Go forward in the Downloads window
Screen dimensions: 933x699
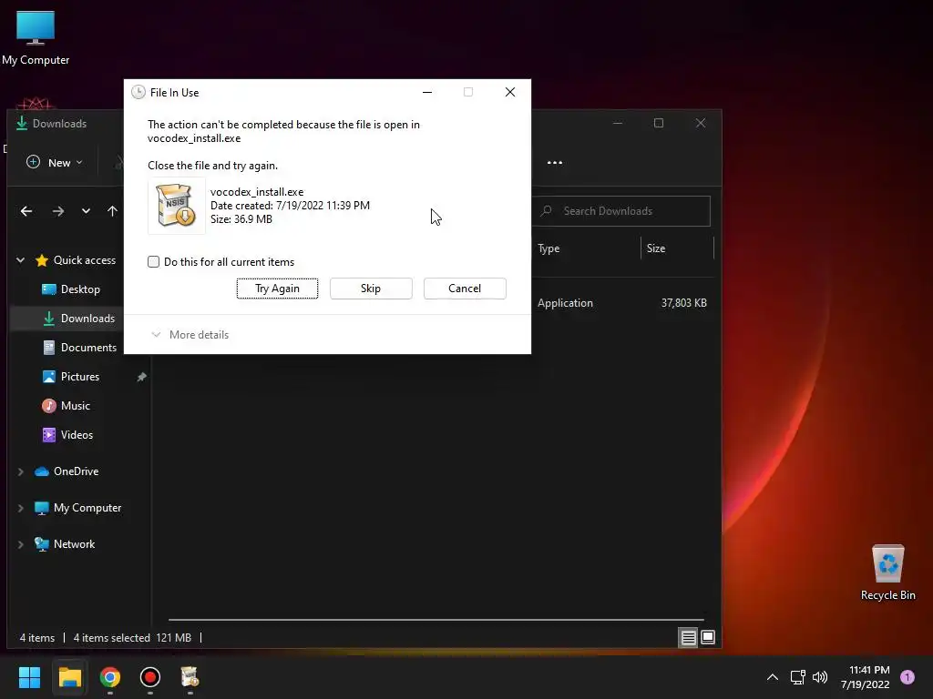pos(57,211)
